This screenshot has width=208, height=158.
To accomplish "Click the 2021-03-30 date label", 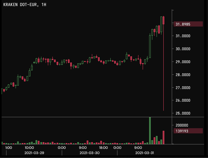I will 90,153.
